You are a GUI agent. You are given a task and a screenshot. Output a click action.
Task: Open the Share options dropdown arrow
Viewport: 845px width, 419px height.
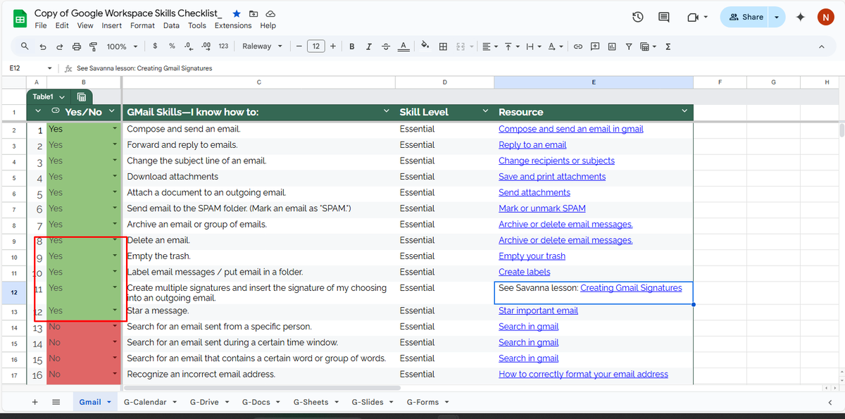point(777,17)
